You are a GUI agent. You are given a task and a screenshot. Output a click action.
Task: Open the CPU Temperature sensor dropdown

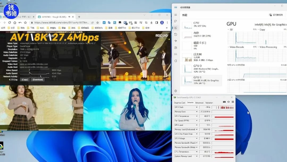[197, 152]
